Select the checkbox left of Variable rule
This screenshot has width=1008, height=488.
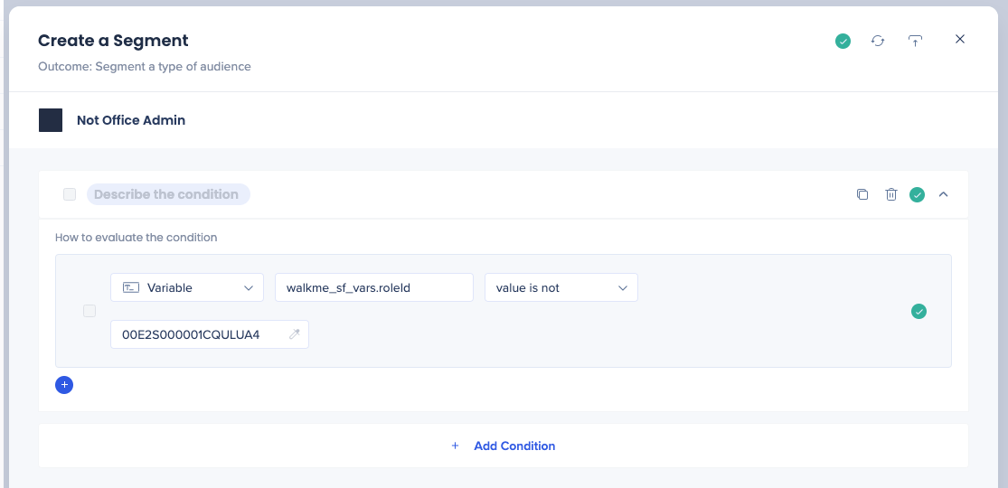pos(89,311)
